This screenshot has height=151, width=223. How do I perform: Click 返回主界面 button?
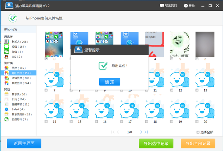click(x=24, y=143)
